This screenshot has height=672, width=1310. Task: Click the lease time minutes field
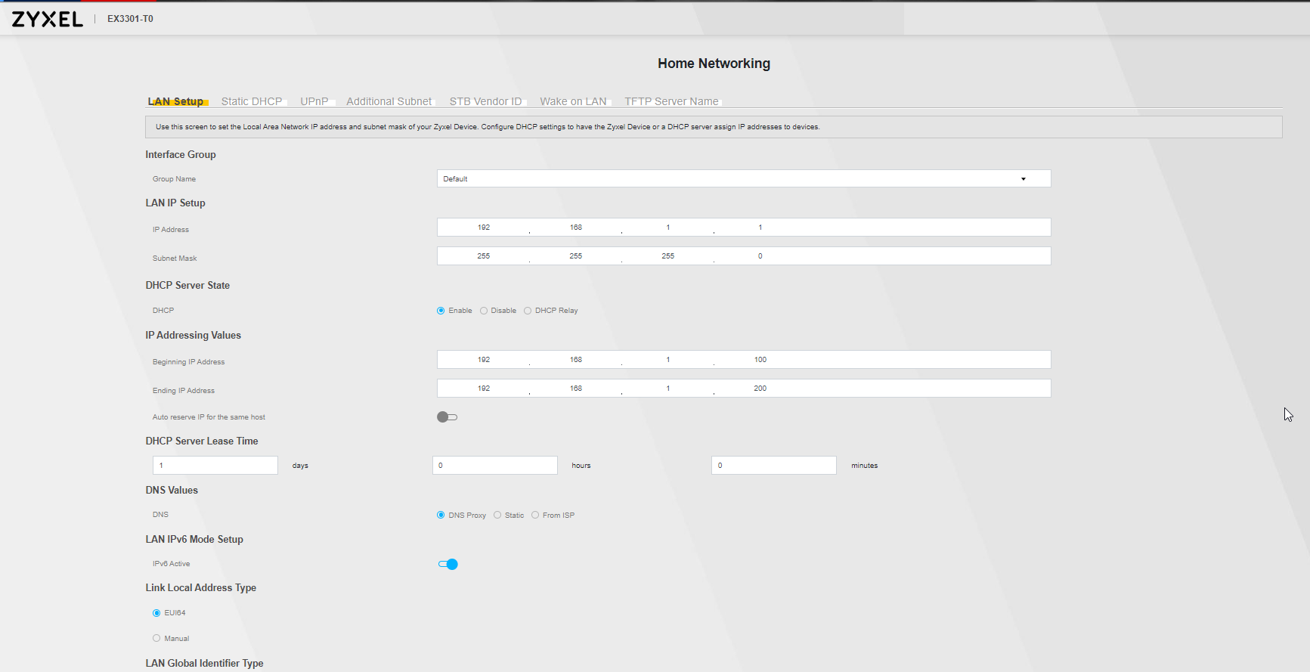[774, 466]
